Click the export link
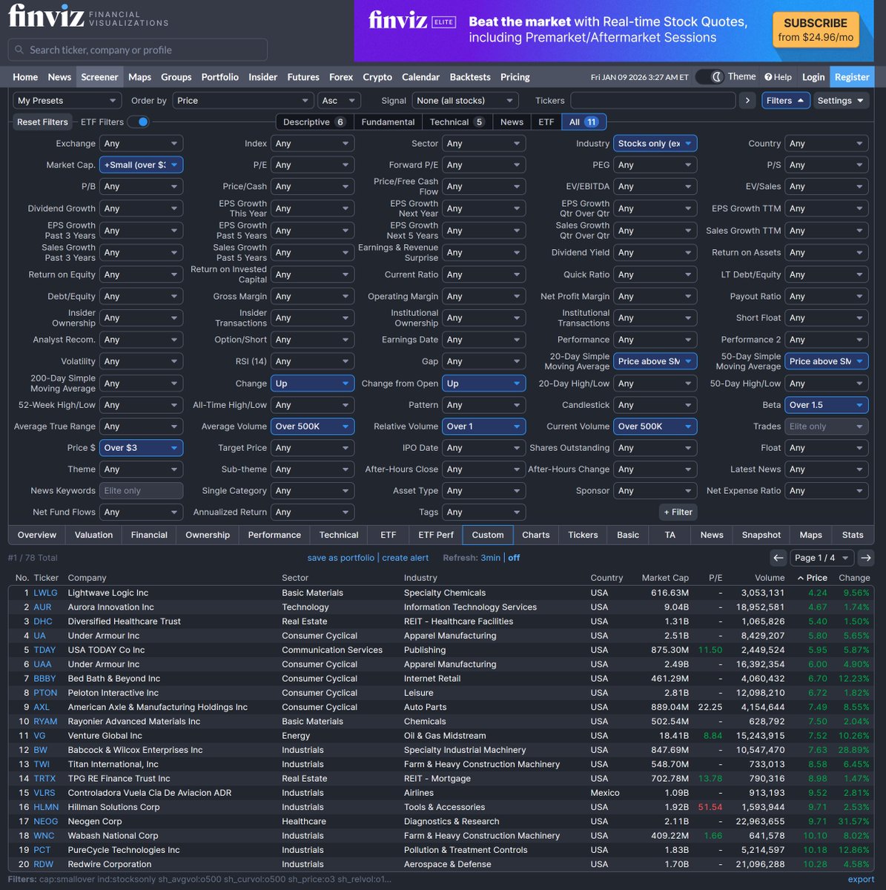886x890 pixels. pos(861,880)
